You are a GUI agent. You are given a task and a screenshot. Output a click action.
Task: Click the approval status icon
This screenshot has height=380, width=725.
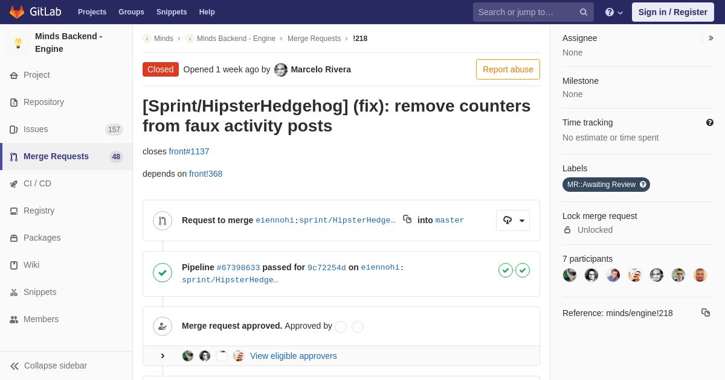(x=163, y=327)
